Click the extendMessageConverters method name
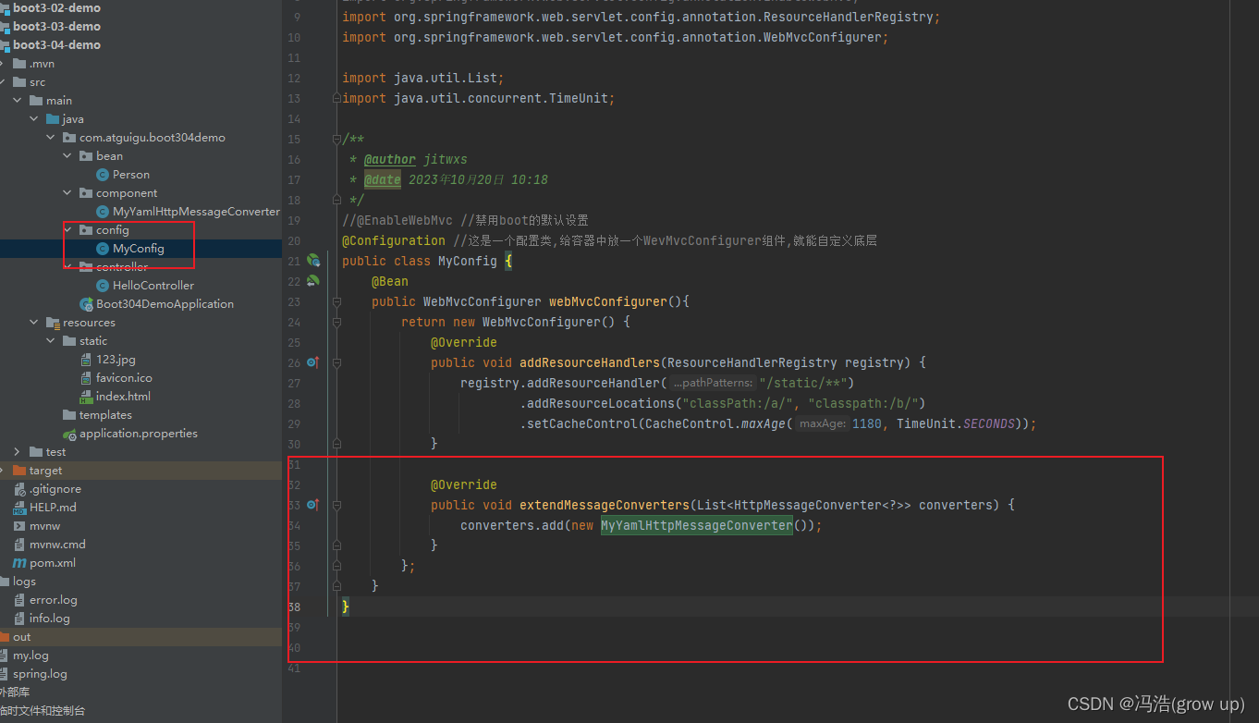 point(605,505)
